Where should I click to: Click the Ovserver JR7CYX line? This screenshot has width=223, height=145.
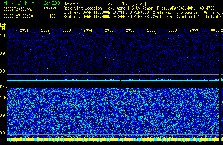point(105,4)
